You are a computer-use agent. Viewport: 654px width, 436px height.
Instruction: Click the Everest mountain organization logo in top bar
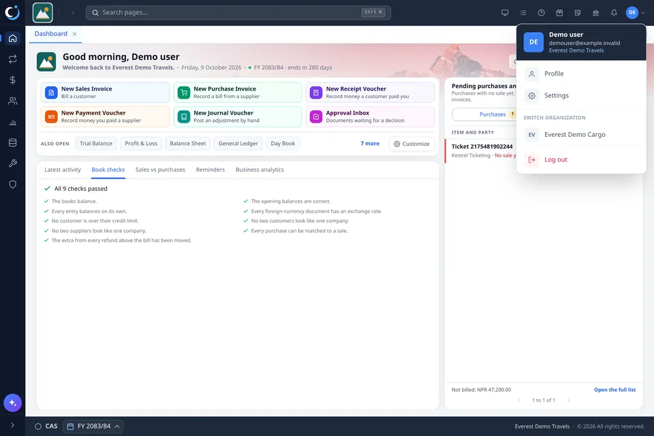[42, 12]
